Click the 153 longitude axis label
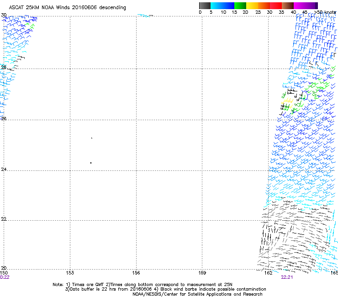 click(70, 273)
